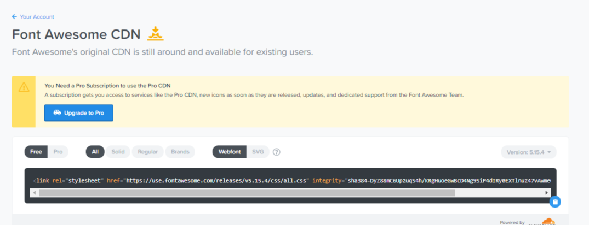Click the 'You Need a Pro Subscription' heading

click(x=108, y=86)
